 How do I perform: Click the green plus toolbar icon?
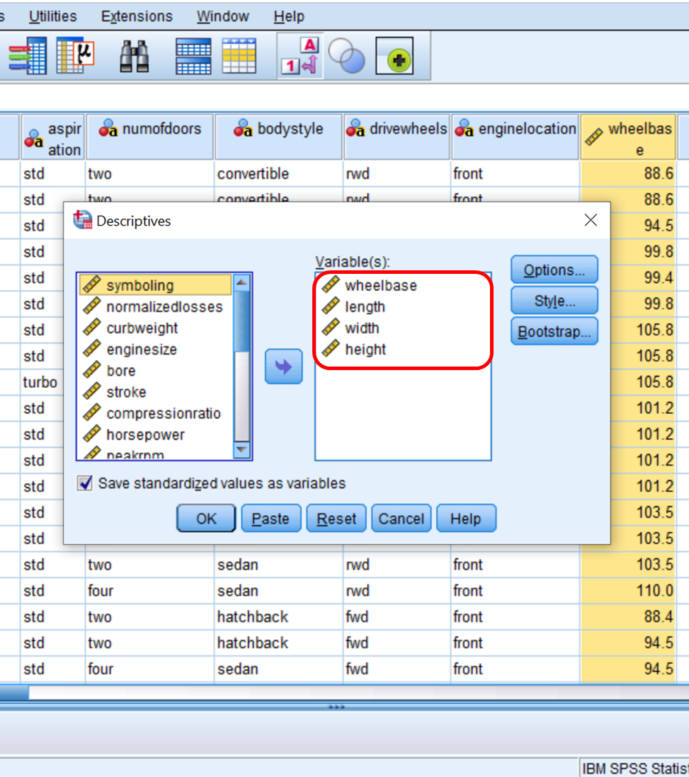click(395, 56)
